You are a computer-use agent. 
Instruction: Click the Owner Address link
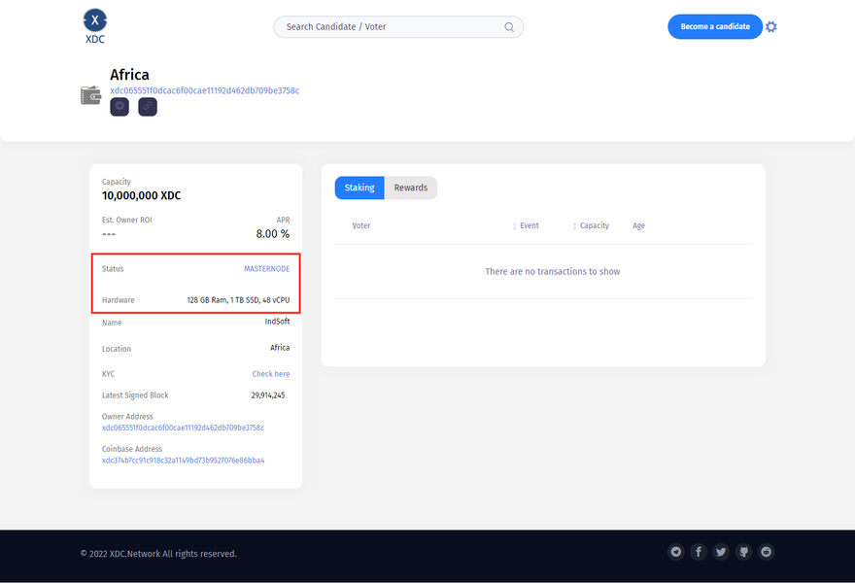pos(183,428)
